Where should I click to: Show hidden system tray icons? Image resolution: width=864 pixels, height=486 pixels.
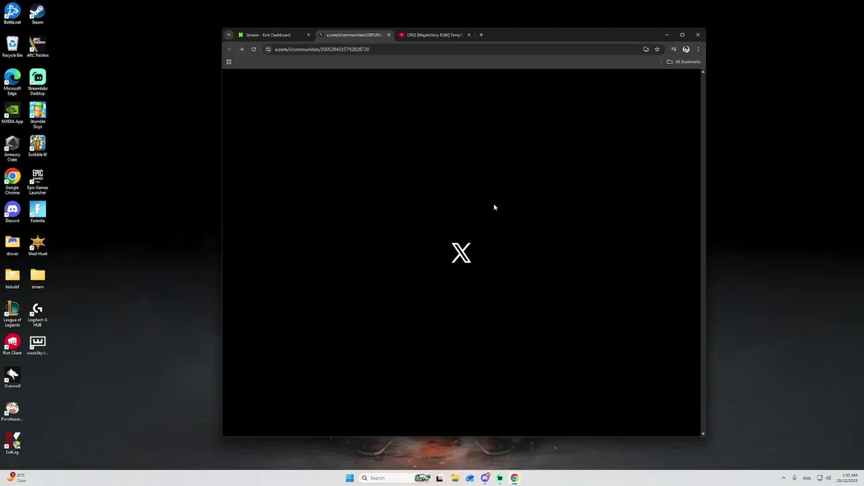[x=784, y=478]
